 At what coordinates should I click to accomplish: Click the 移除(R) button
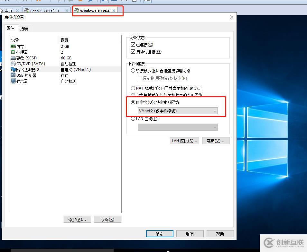[107, 219]
